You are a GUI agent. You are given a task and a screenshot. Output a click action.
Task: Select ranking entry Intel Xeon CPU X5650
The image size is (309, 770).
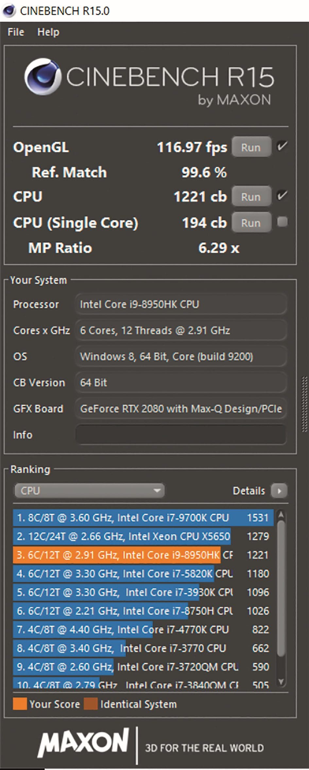pos(143,536)
